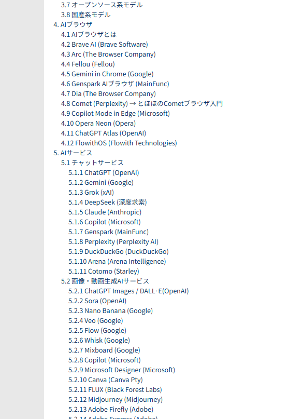Select 4.4 Fellou (Fellou) entry
Screen dimensions: 288x419
click(88, 64)
